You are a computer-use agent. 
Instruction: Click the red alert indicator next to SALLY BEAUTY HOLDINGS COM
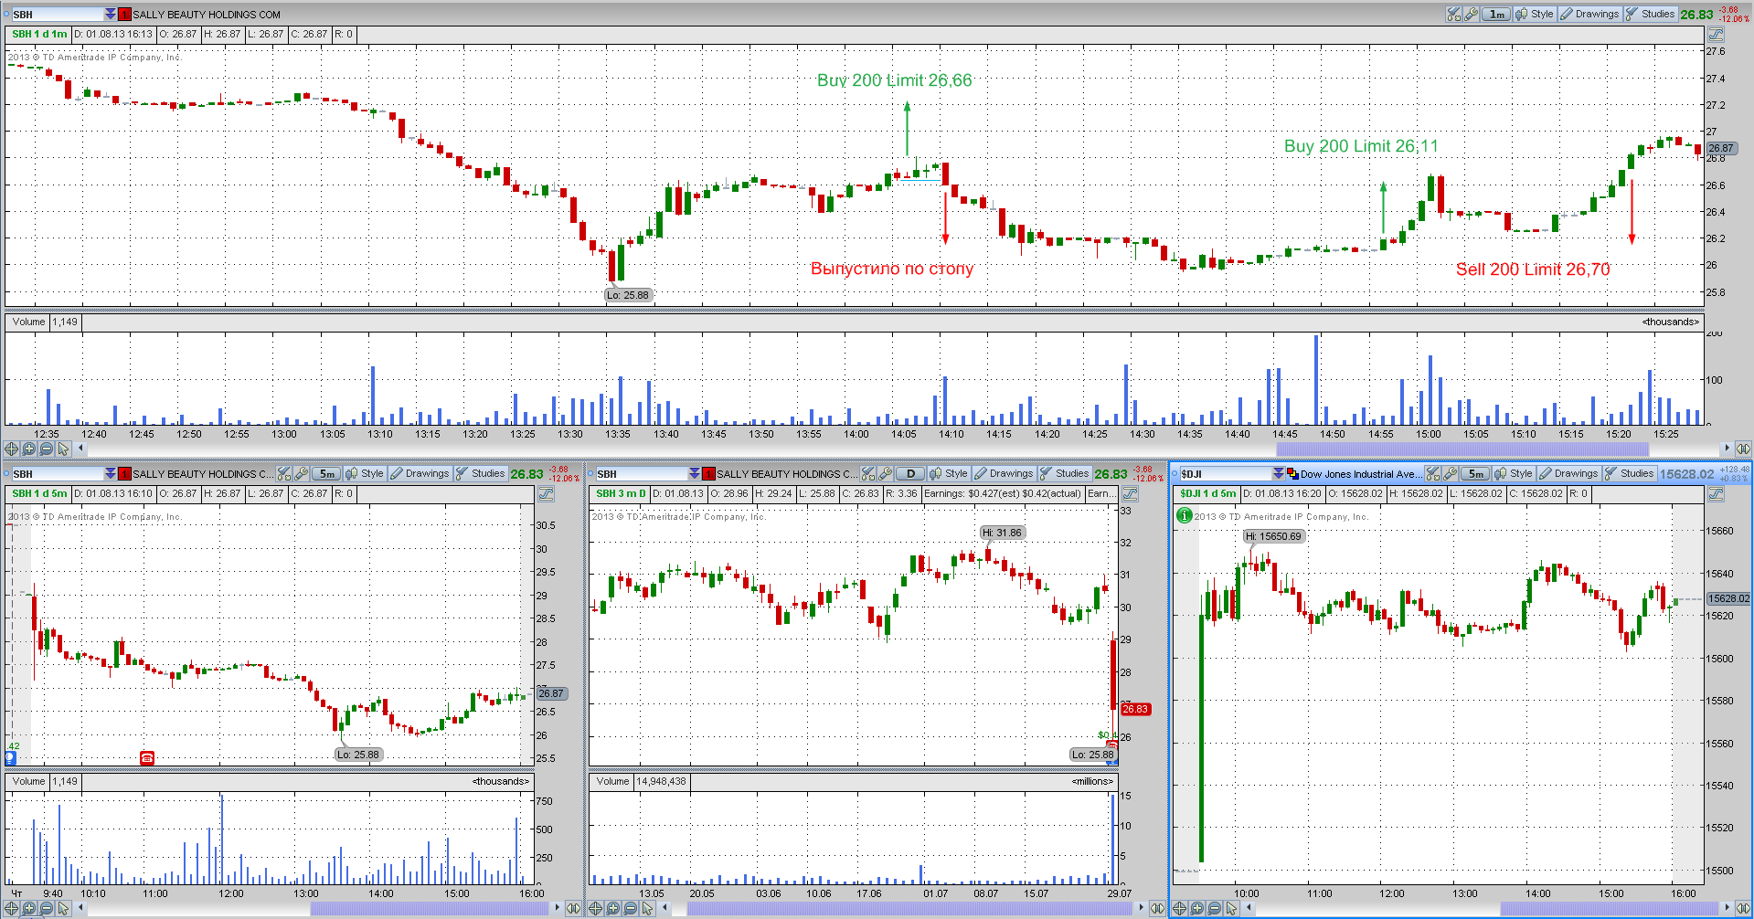pos(124,14)
